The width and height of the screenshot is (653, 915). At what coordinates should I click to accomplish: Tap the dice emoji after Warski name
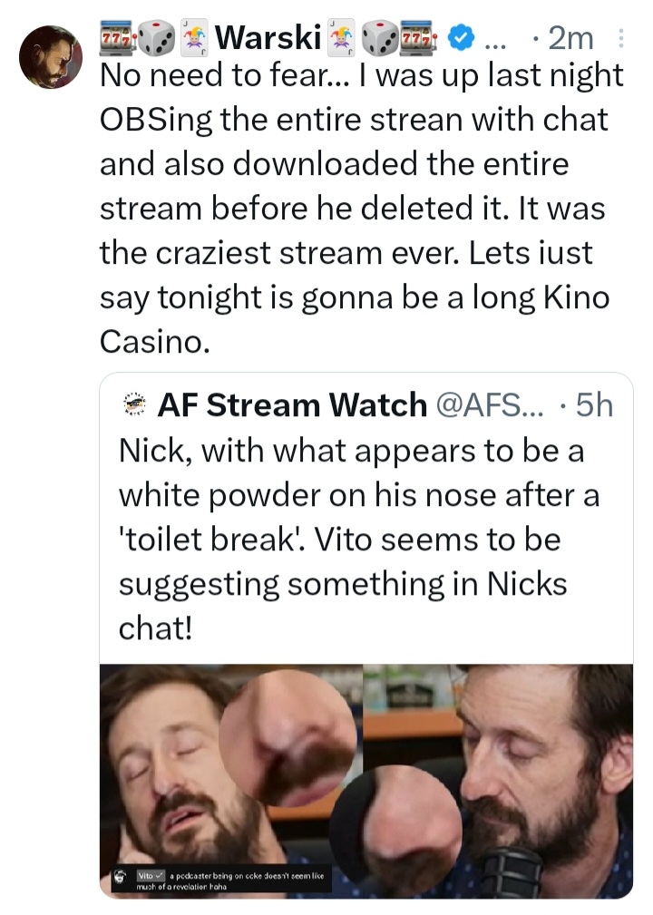click(x=380, y=38)
